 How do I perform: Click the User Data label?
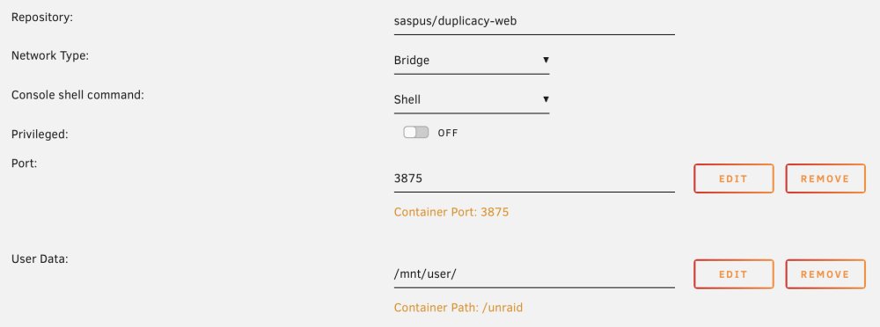tap(40, 259)
